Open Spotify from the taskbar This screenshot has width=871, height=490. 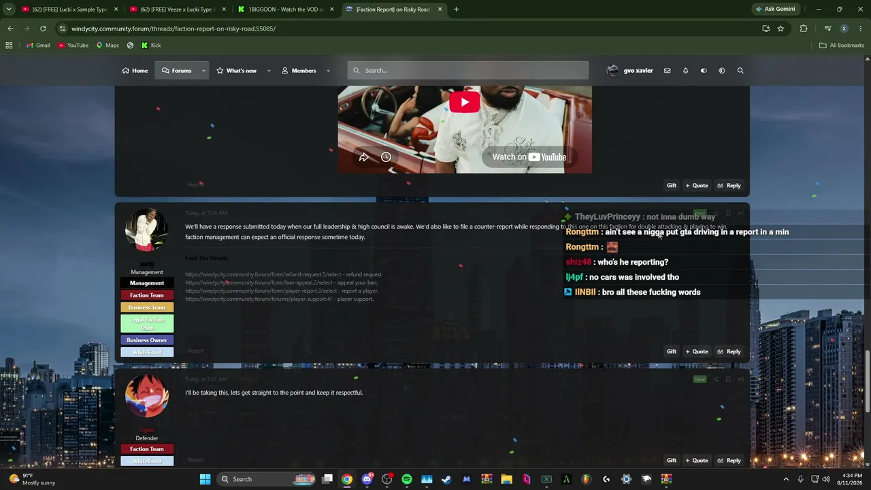pyautogui.click(x=407, y=479)
